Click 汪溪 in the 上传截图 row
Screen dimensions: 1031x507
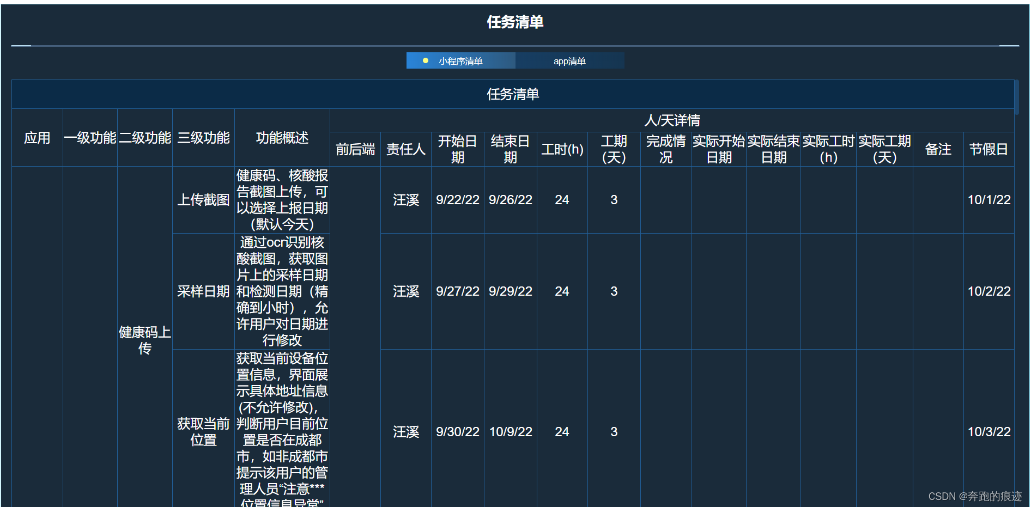tap(406, 200)
